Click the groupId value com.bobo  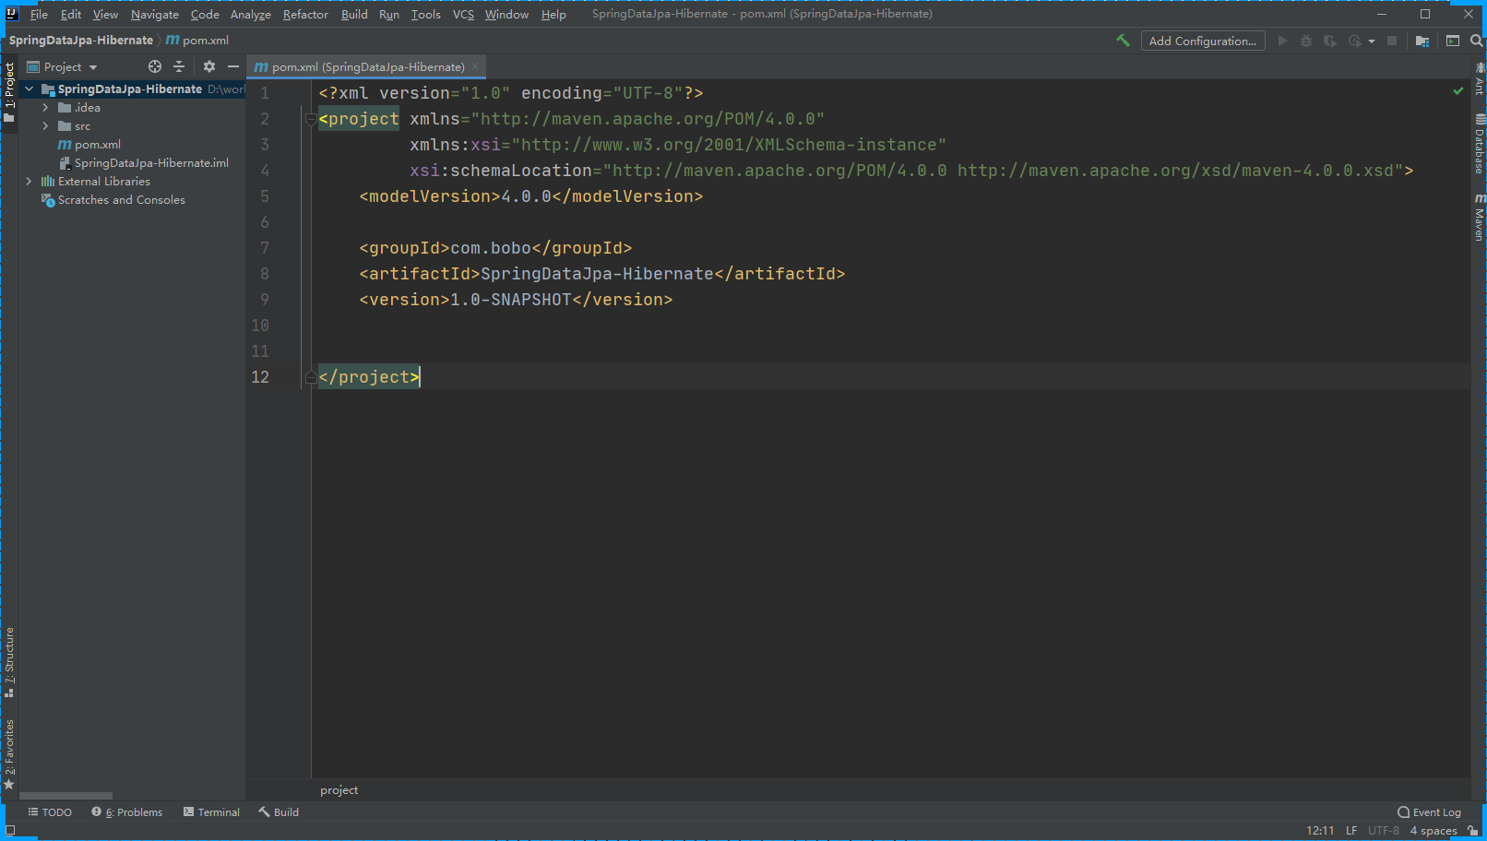pyautogui.click(x=491, y=248)
